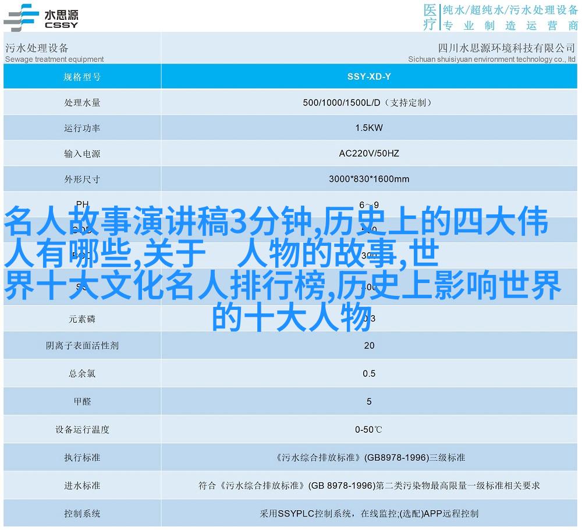Click the 运行功率 row label
Screen dimensions: 582x530
[x=82, y=128]
